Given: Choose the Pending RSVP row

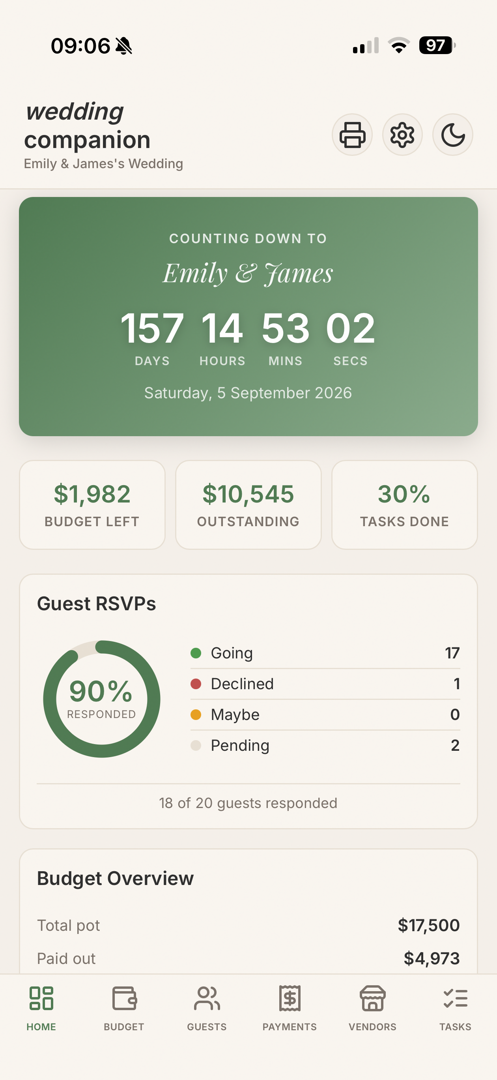Looking at the screenshot, I should 325,745.
